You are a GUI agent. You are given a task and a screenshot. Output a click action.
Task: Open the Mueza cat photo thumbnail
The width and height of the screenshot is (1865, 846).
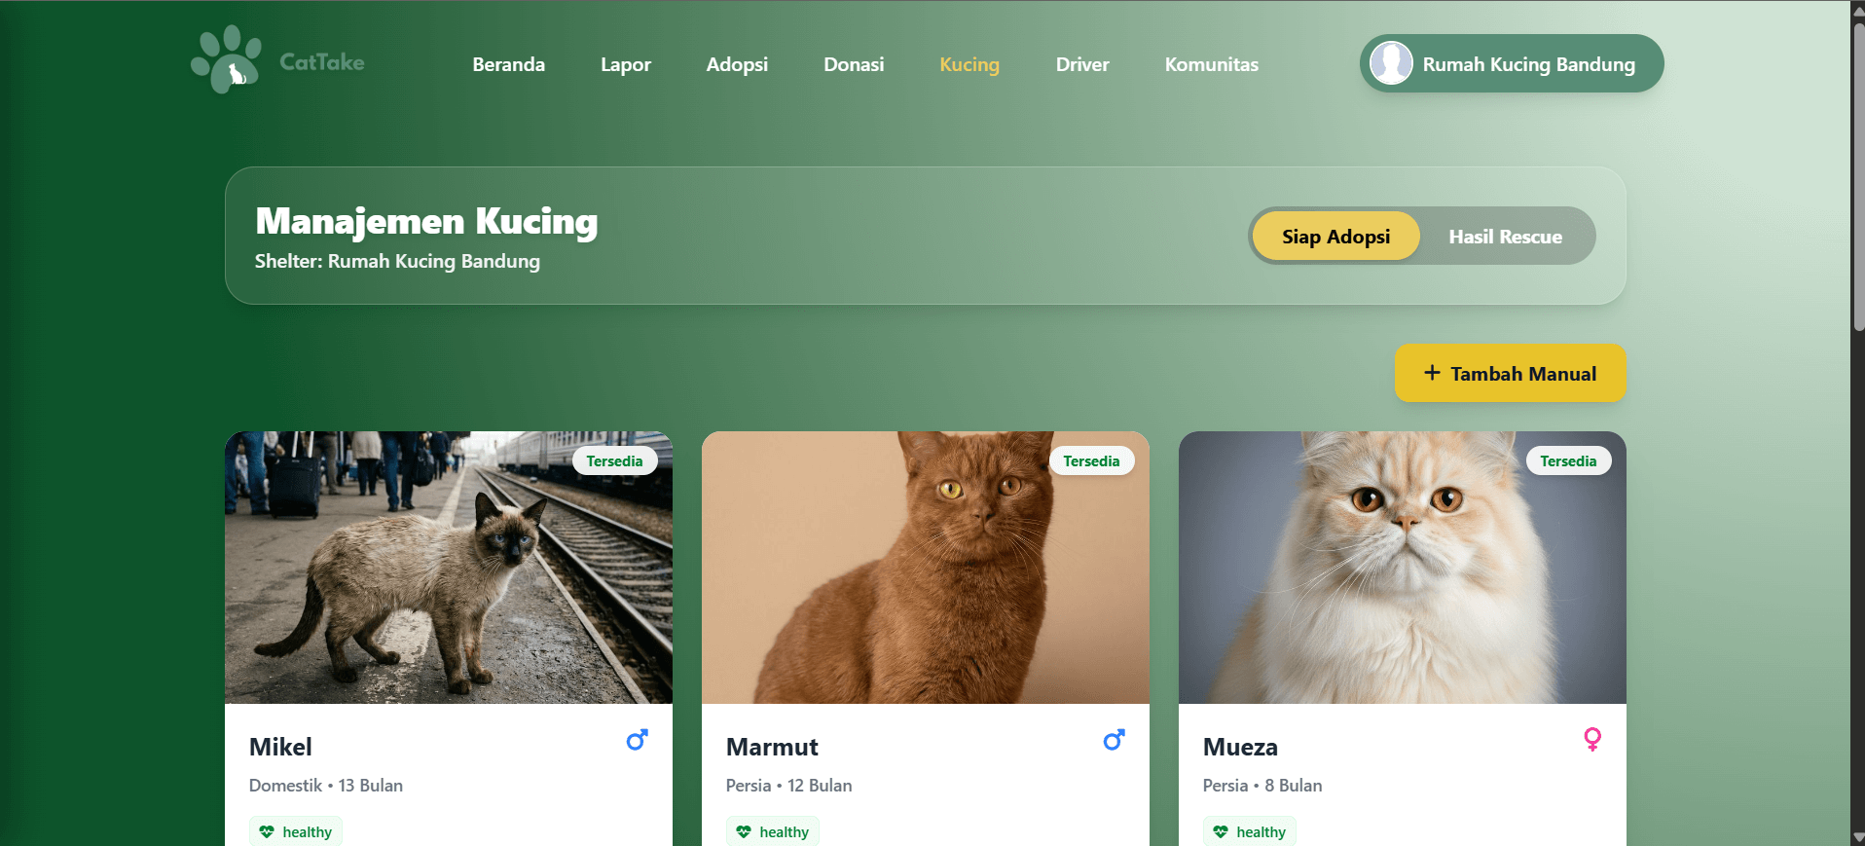1402,568
